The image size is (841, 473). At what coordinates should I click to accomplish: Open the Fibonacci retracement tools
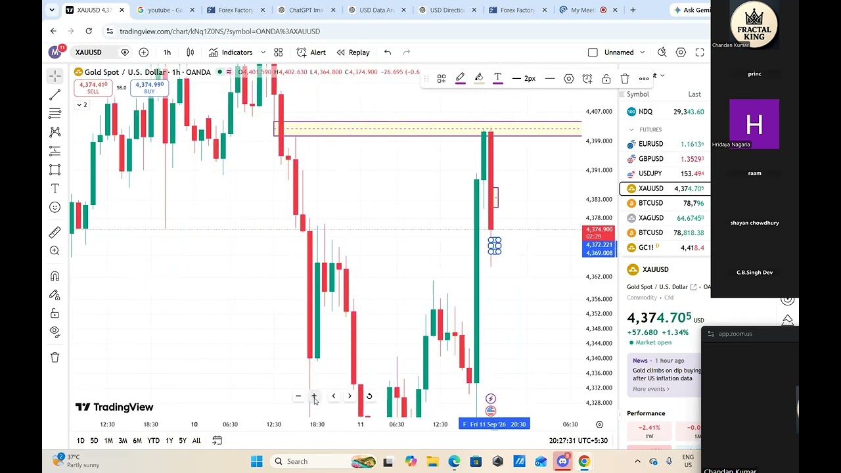(55, 114)
